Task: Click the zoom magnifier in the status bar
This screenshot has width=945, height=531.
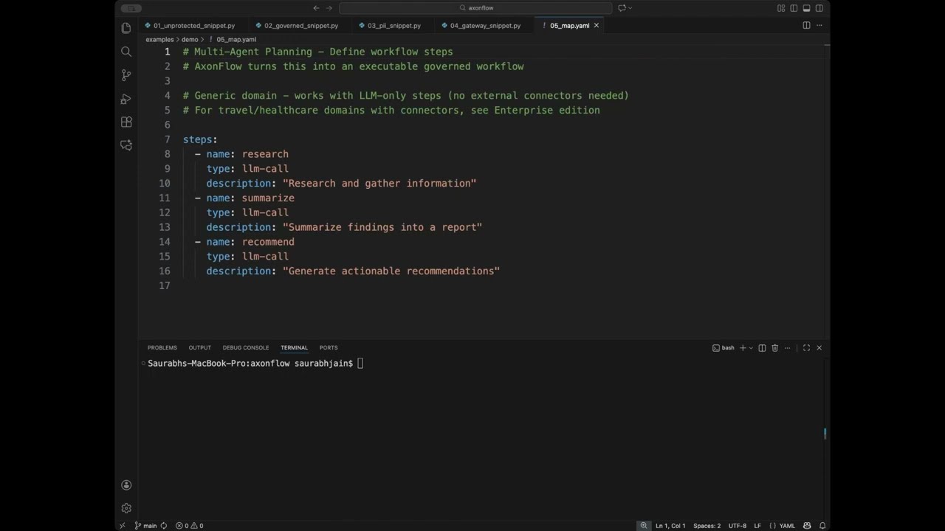Action: coord(644,526)
